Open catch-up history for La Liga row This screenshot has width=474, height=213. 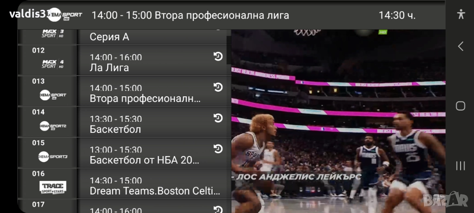(x=218, y=56)
